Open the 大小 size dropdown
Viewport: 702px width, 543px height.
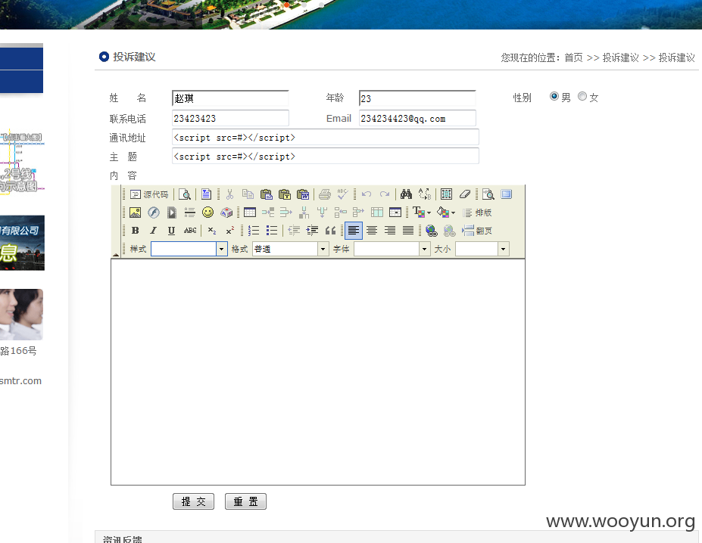(x=504, y=249)
